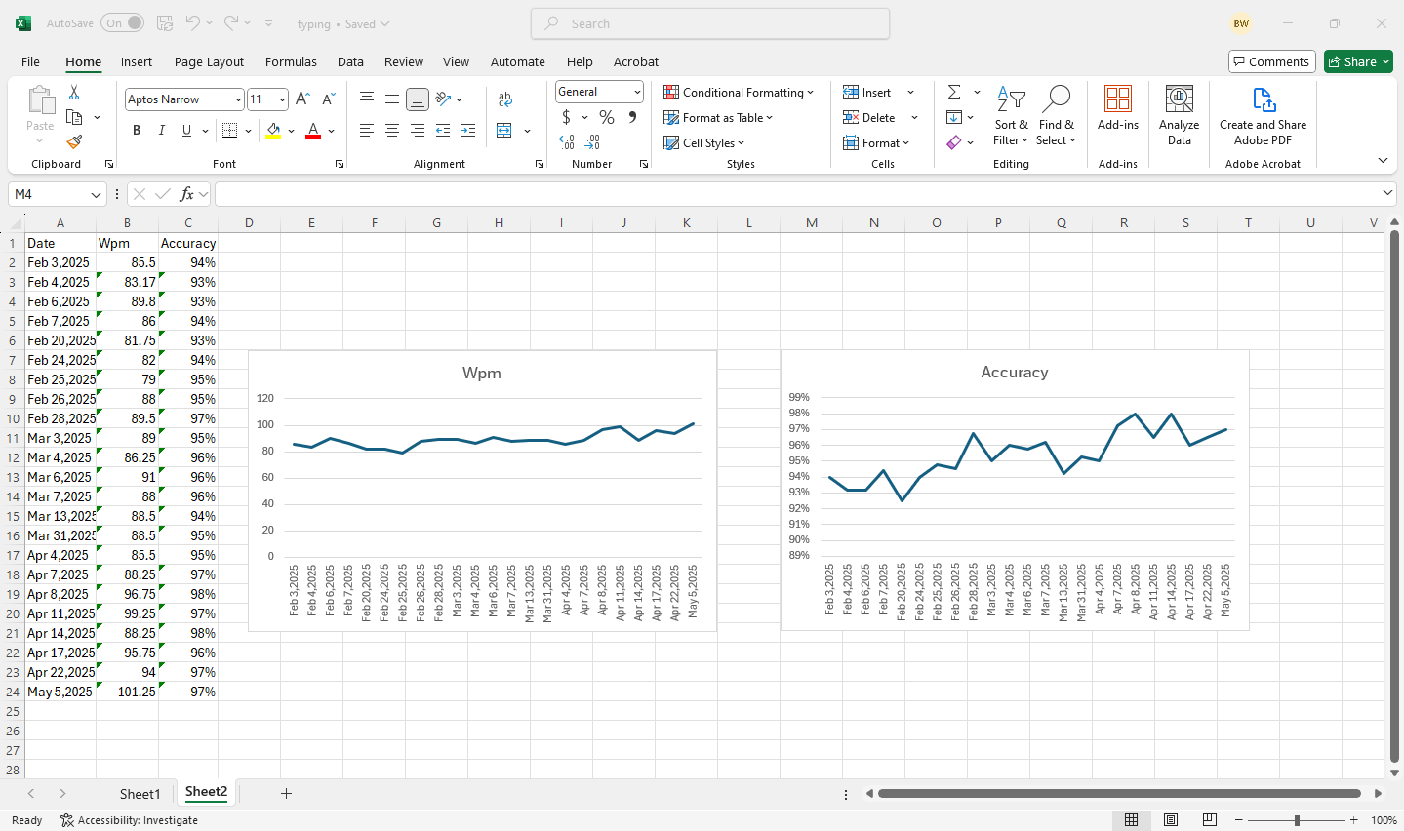Screen dimensions: 1404x831
Task: Decrease font size with smaller A
Action: 328,99
